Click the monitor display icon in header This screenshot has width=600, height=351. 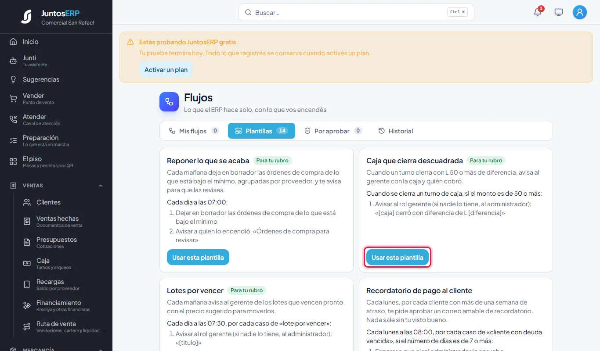[x=559, y=12]
